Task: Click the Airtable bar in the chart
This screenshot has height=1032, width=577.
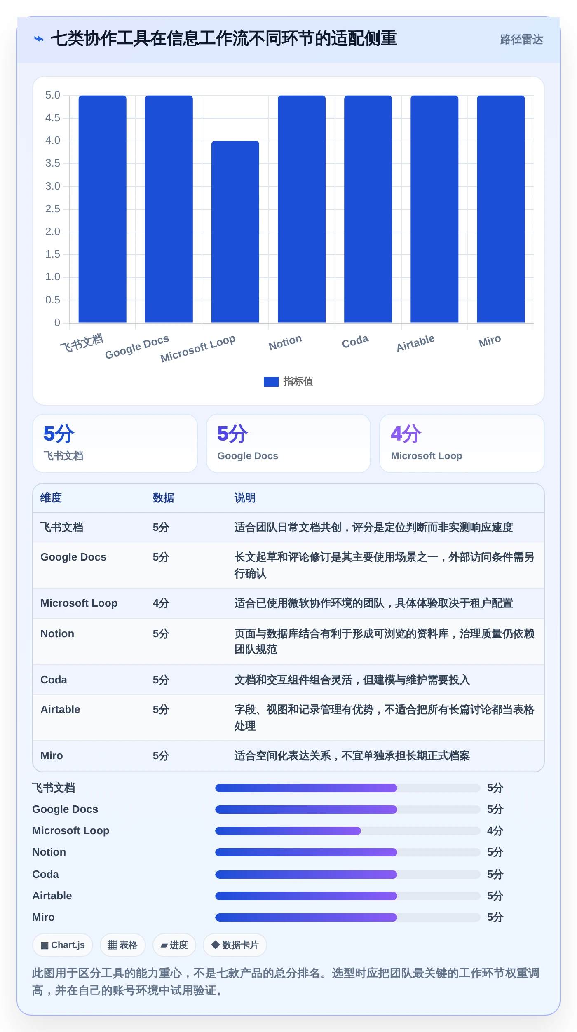Action: (x=434, y=209)
